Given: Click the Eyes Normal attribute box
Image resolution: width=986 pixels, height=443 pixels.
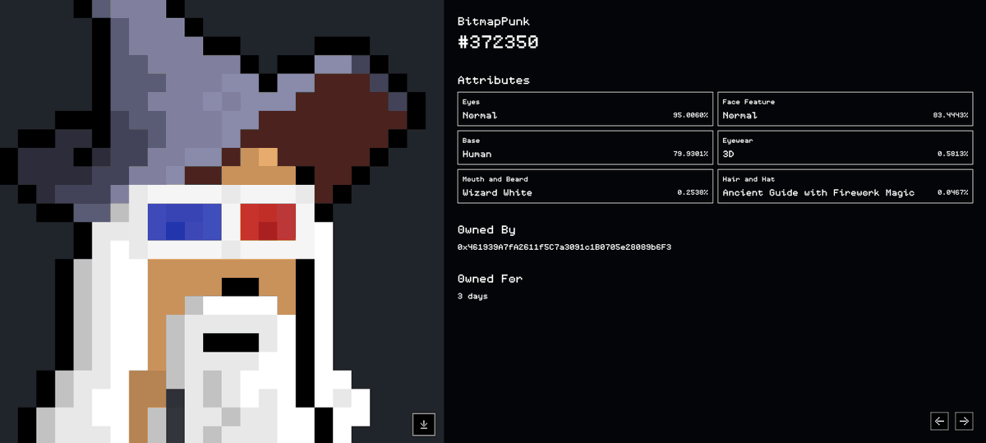Looking at the screenshot, I should coord(585,108).
